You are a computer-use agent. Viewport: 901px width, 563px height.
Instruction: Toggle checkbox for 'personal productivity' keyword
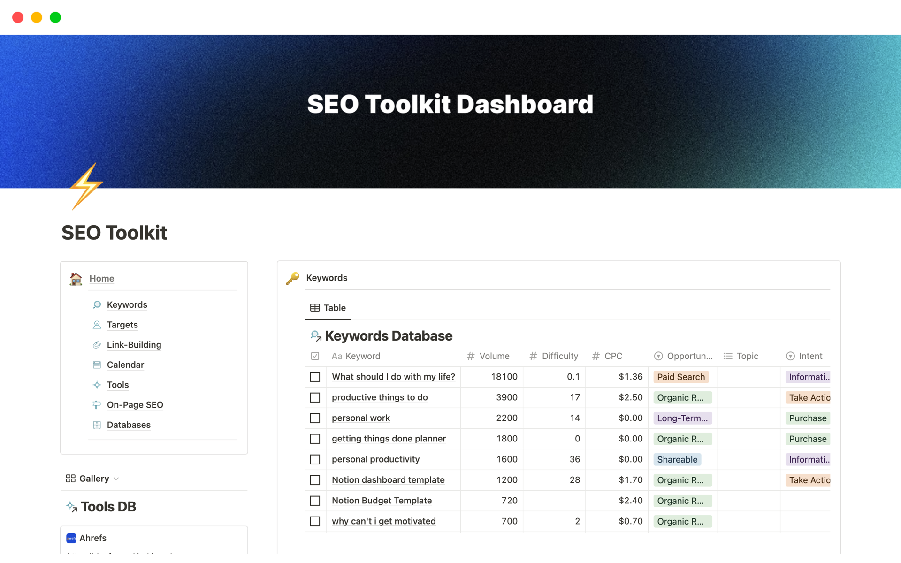[x=315, y=459]
